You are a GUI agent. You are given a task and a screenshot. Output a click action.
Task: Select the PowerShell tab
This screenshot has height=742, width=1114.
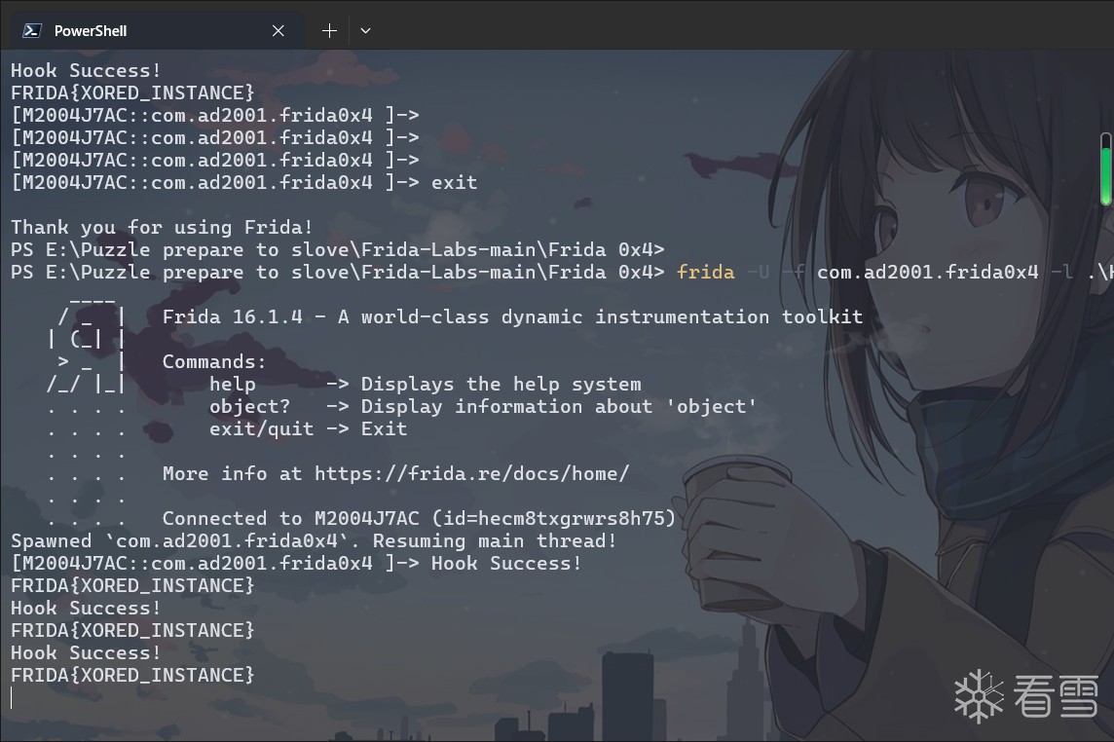[157, 30]
